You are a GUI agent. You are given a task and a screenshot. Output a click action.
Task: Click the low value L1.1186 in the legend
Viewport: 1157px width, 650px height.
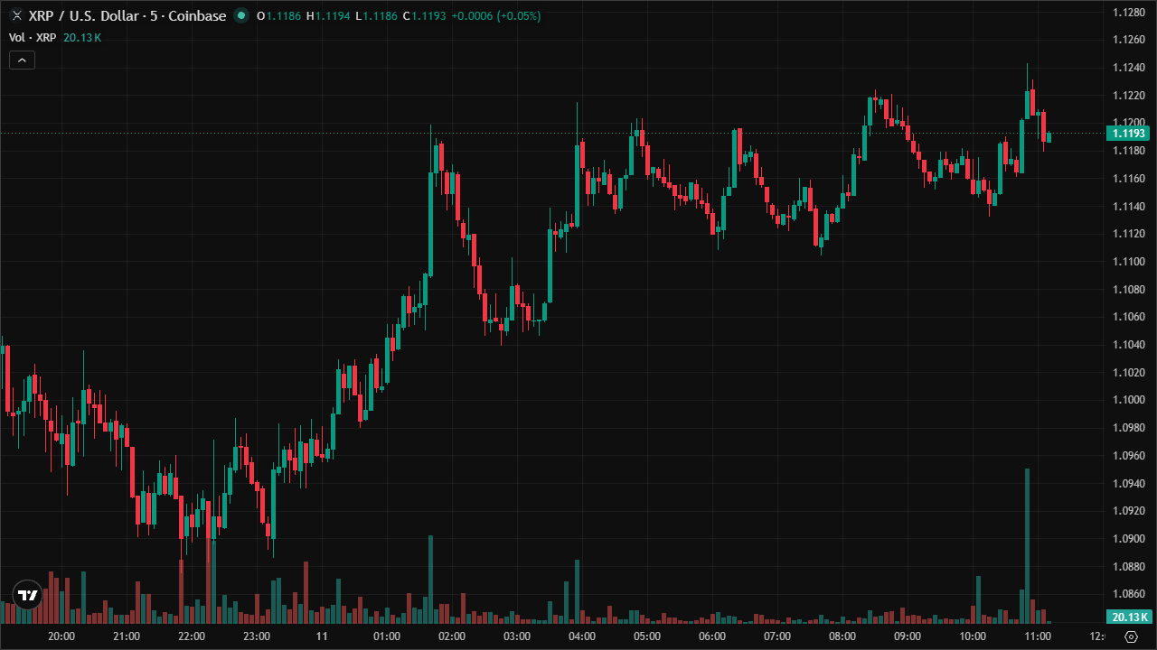click(376, 16)
